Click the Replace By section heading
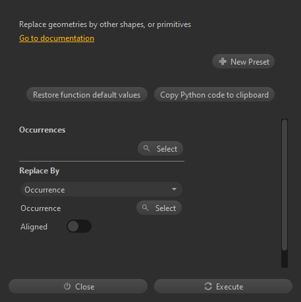 coord(40,171)
